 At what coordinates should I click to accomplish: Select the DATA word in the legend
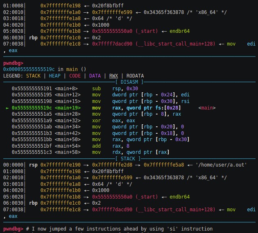pos(95,76)
